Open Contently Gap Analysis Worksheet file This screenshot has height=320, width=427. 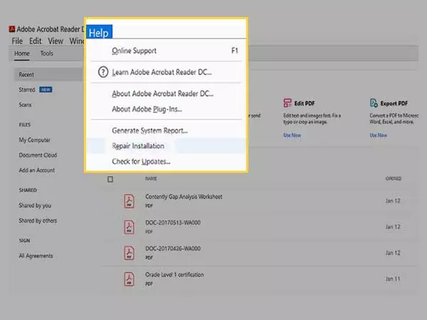coord(184,197)
